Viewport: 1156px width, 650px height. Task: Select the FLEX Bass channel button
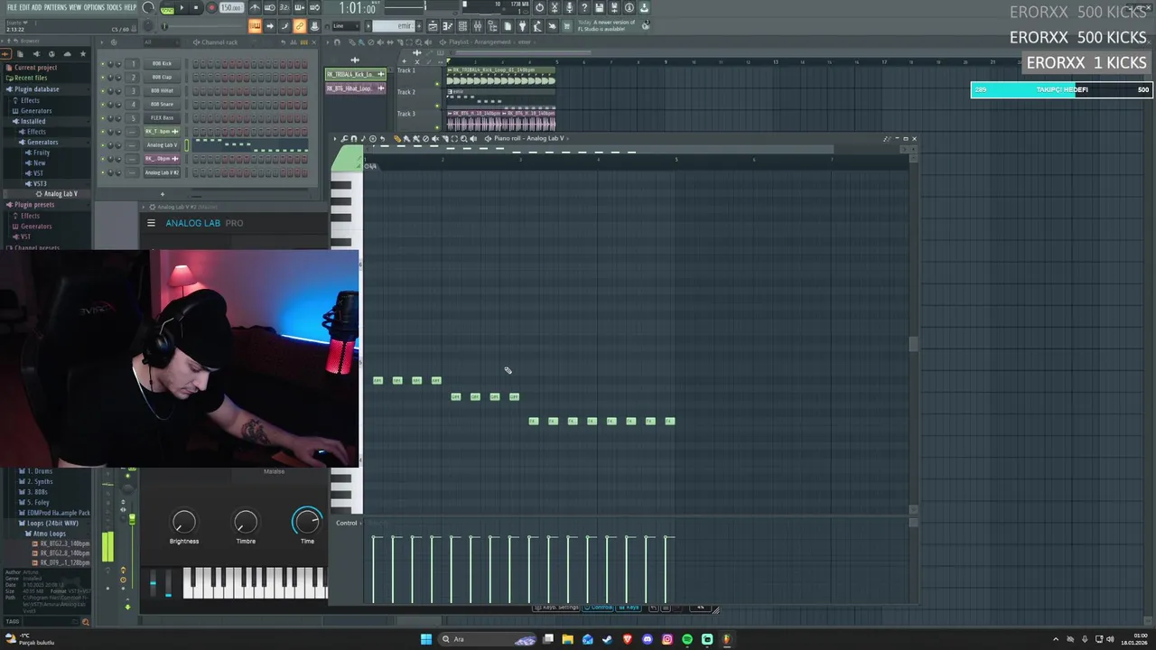162,117
